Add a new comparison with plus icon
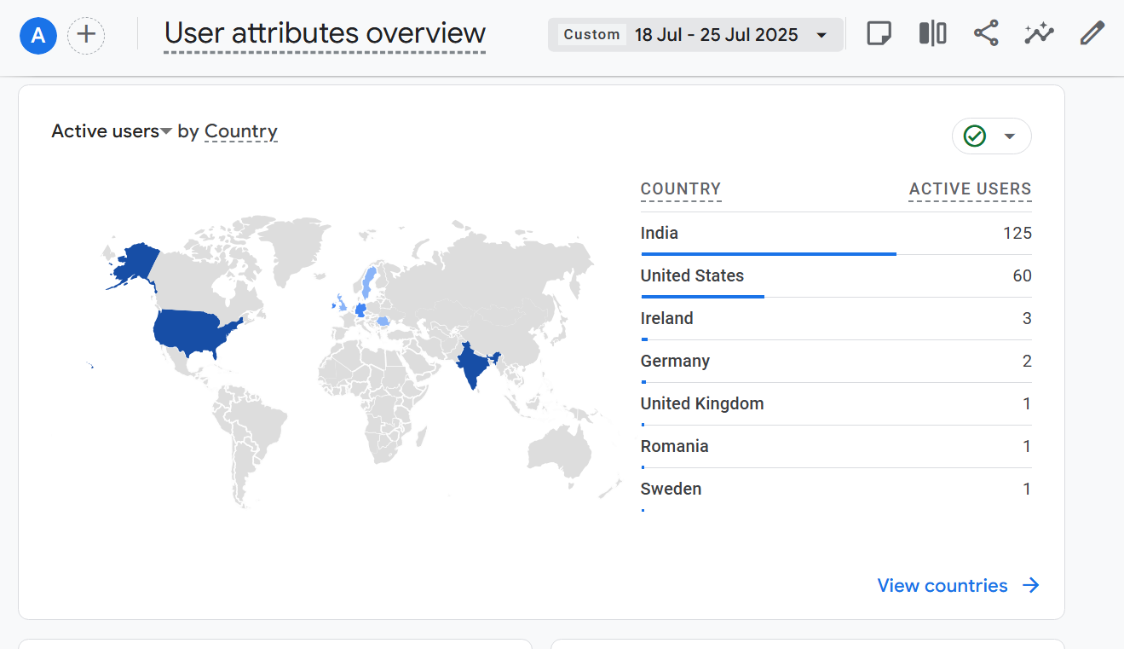The image size is (1124, 649). click(86, 35)
